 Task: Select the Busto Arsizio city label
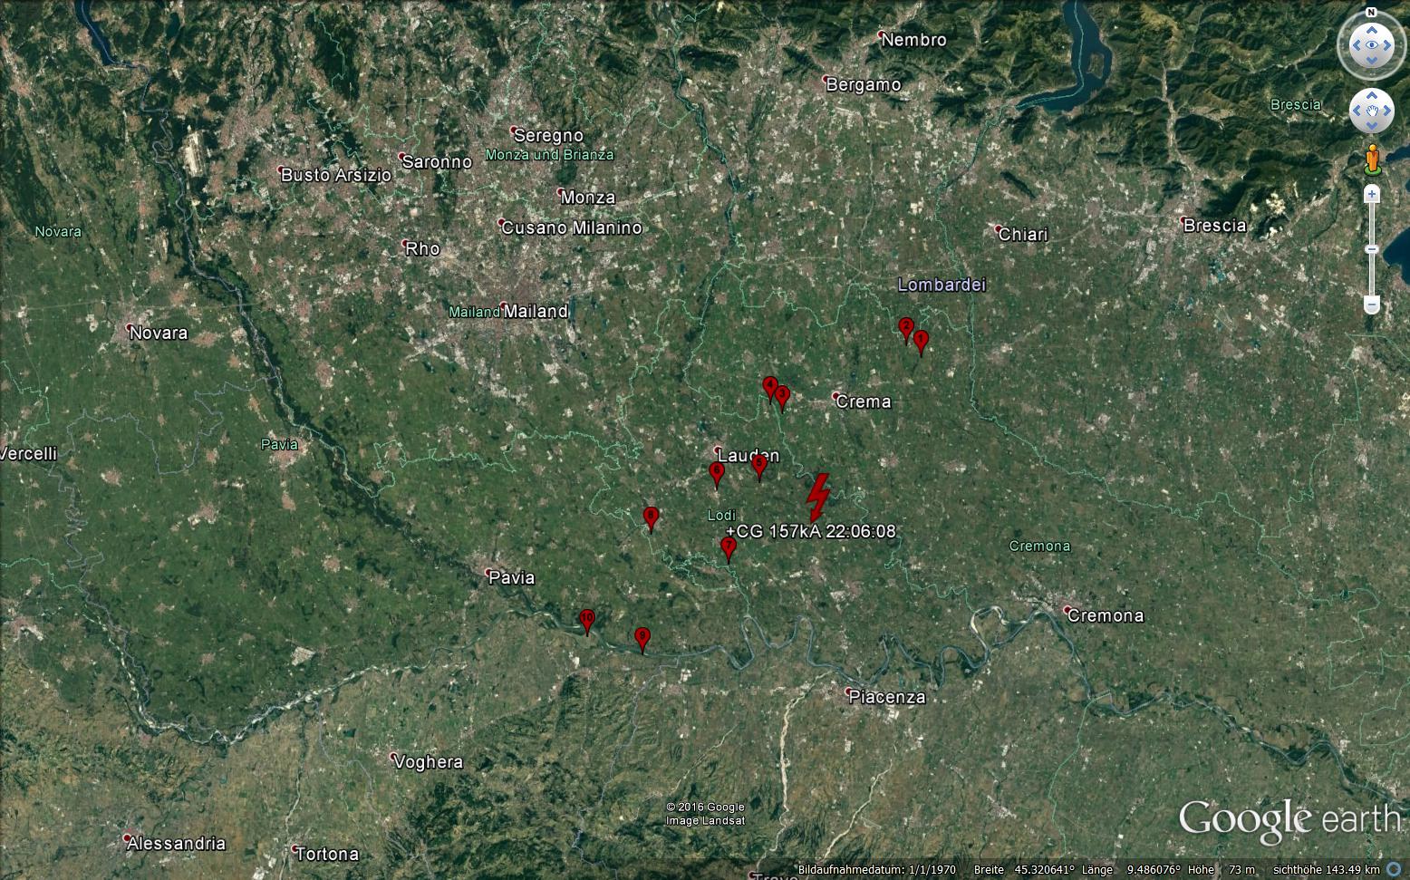[335, 175]
